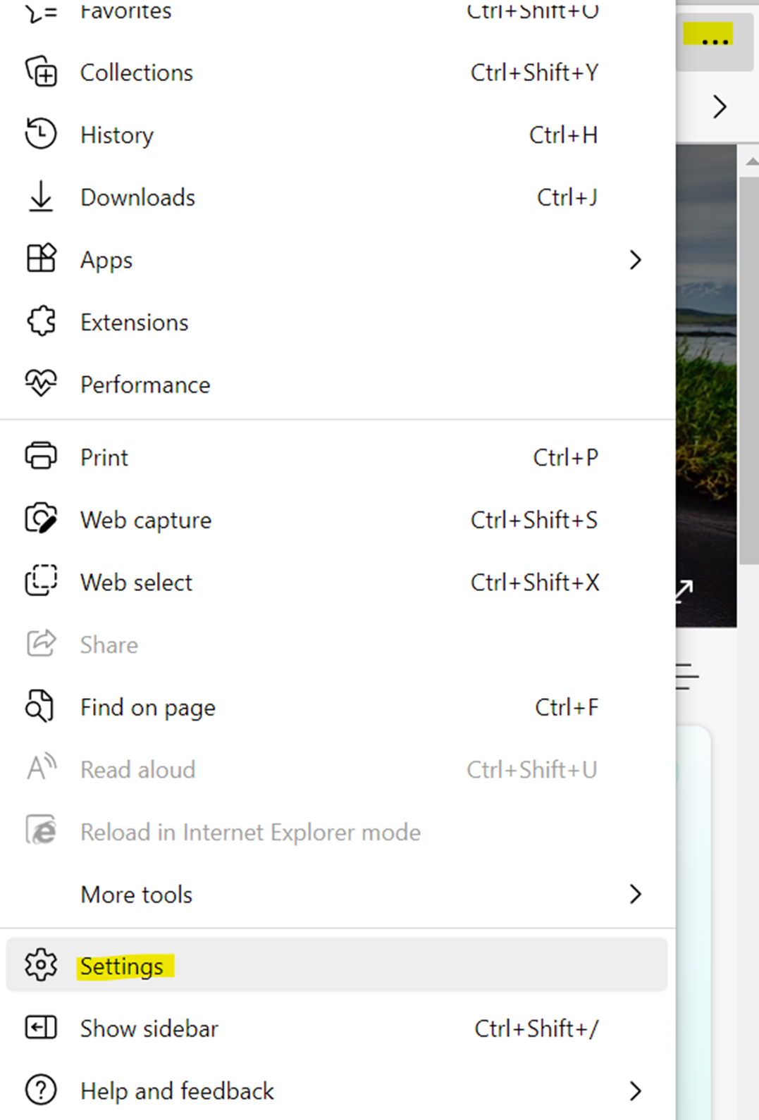The width and height of the screenshot is (759, 1120).
Task: Open the Settings menu entry
Action: click(x=122, y=966)
